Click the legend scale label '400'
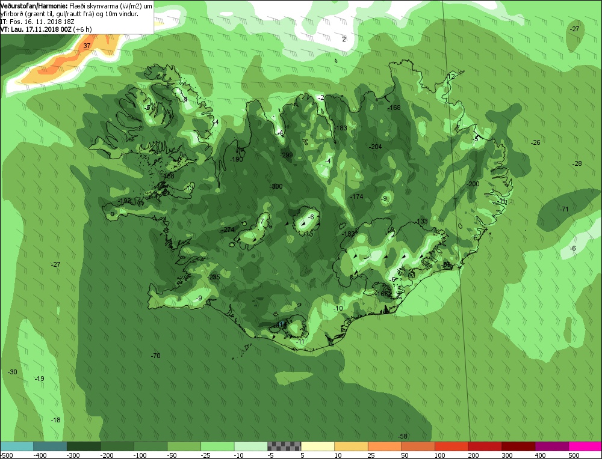Image resolution: width=602 pixels, height=459 pixels. coord(540,455)
